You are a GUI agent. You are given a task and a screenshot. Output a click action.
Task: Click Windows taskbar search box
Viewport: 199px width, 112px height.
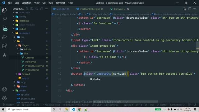pos(29,109)
